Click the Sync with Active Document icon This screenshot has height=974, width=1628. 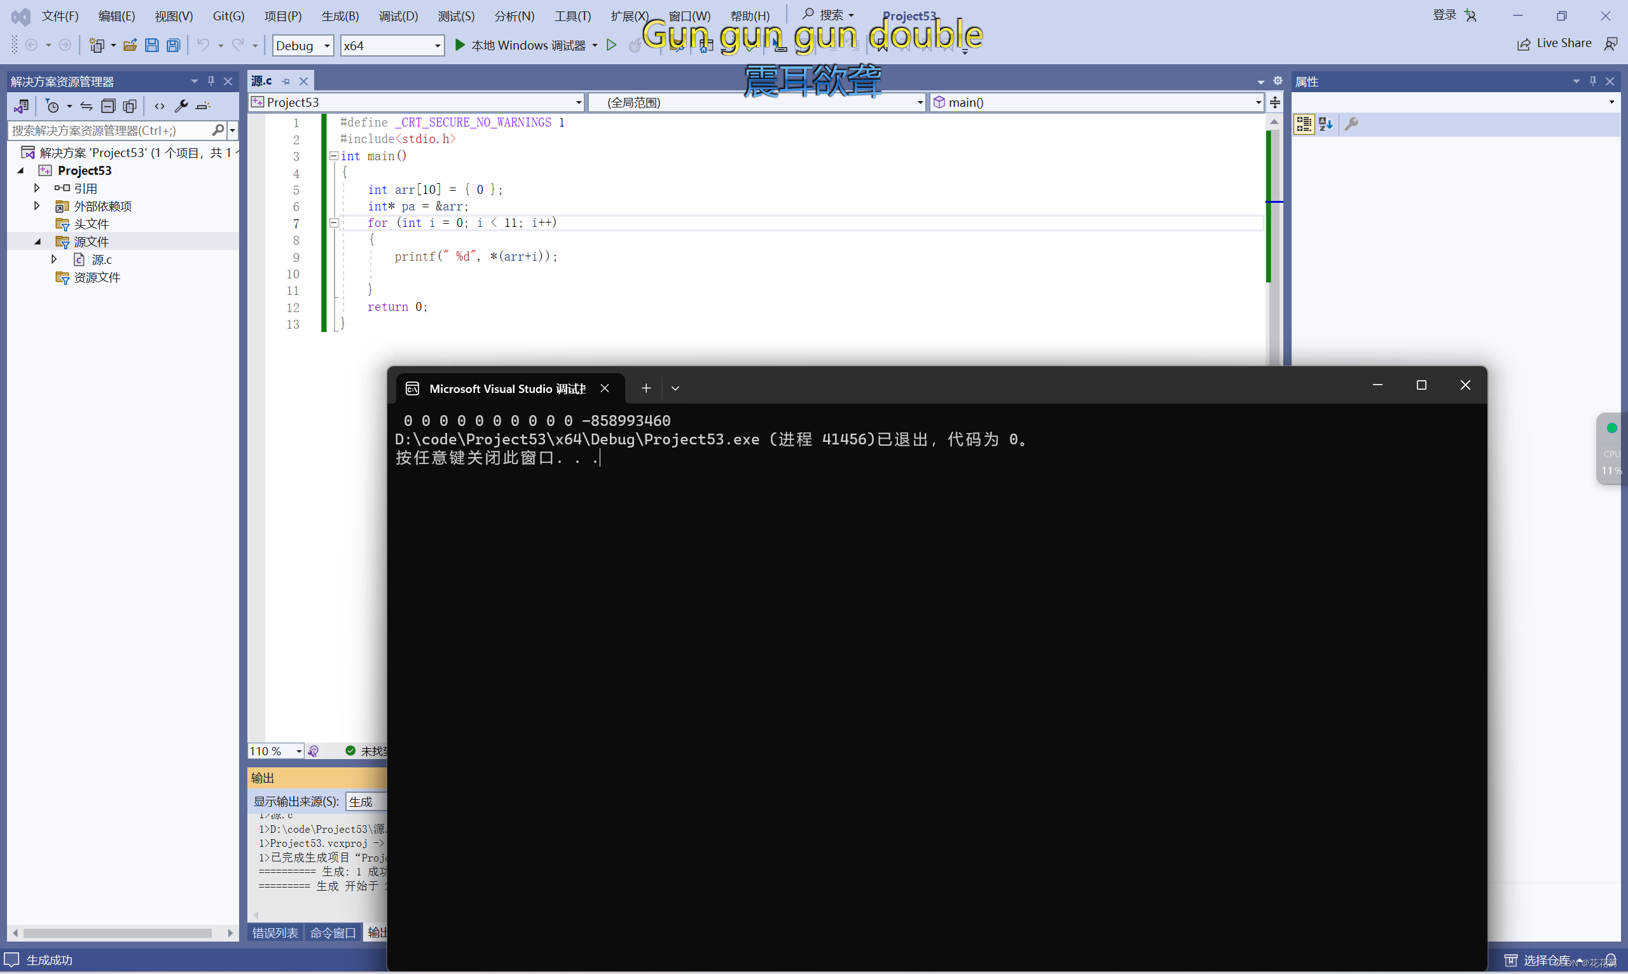[86, 106]
